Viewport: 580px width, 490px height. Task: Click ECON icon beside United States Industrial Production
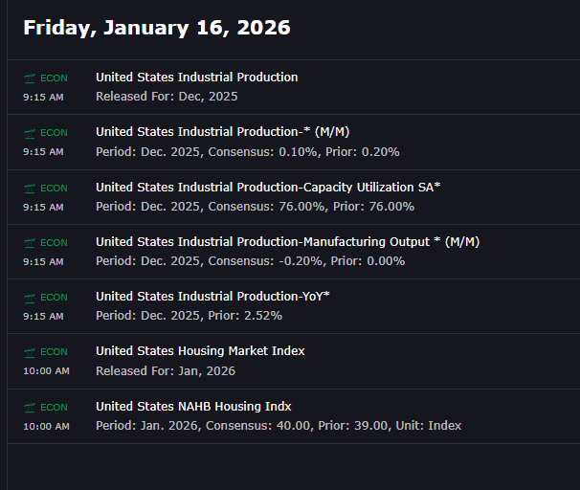pos(30,78)
